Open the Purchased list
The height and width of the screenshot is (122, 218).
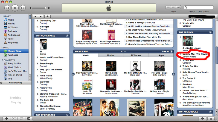click(13, 55)
